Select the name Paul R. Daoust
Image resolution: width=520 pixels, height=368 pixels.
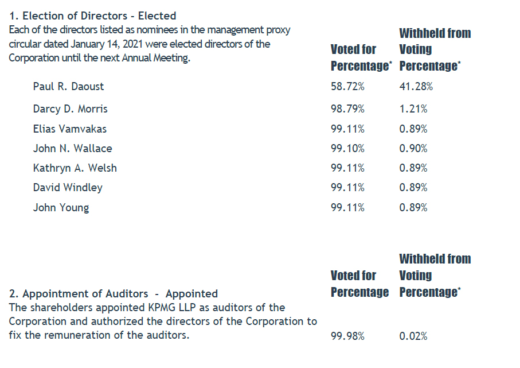point(68,86)
